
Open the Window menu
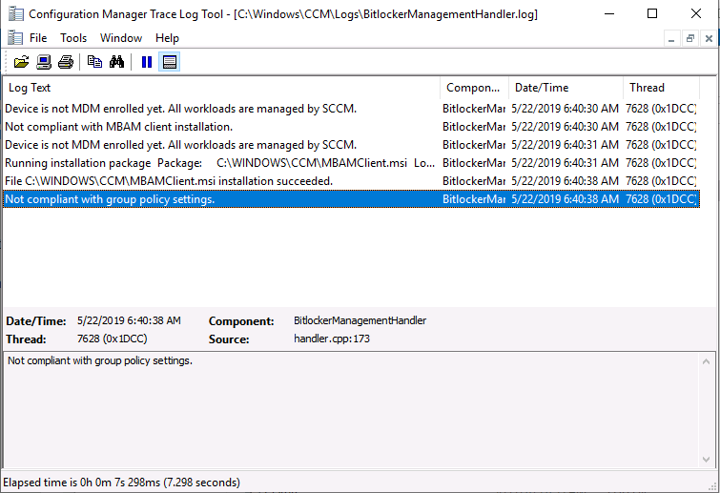[x=121, y=38]
